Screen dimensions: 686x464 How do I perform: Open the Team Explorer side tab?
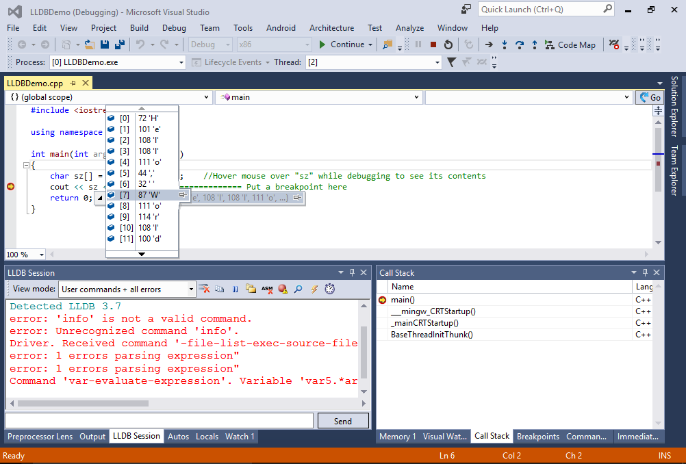[674, 170]
